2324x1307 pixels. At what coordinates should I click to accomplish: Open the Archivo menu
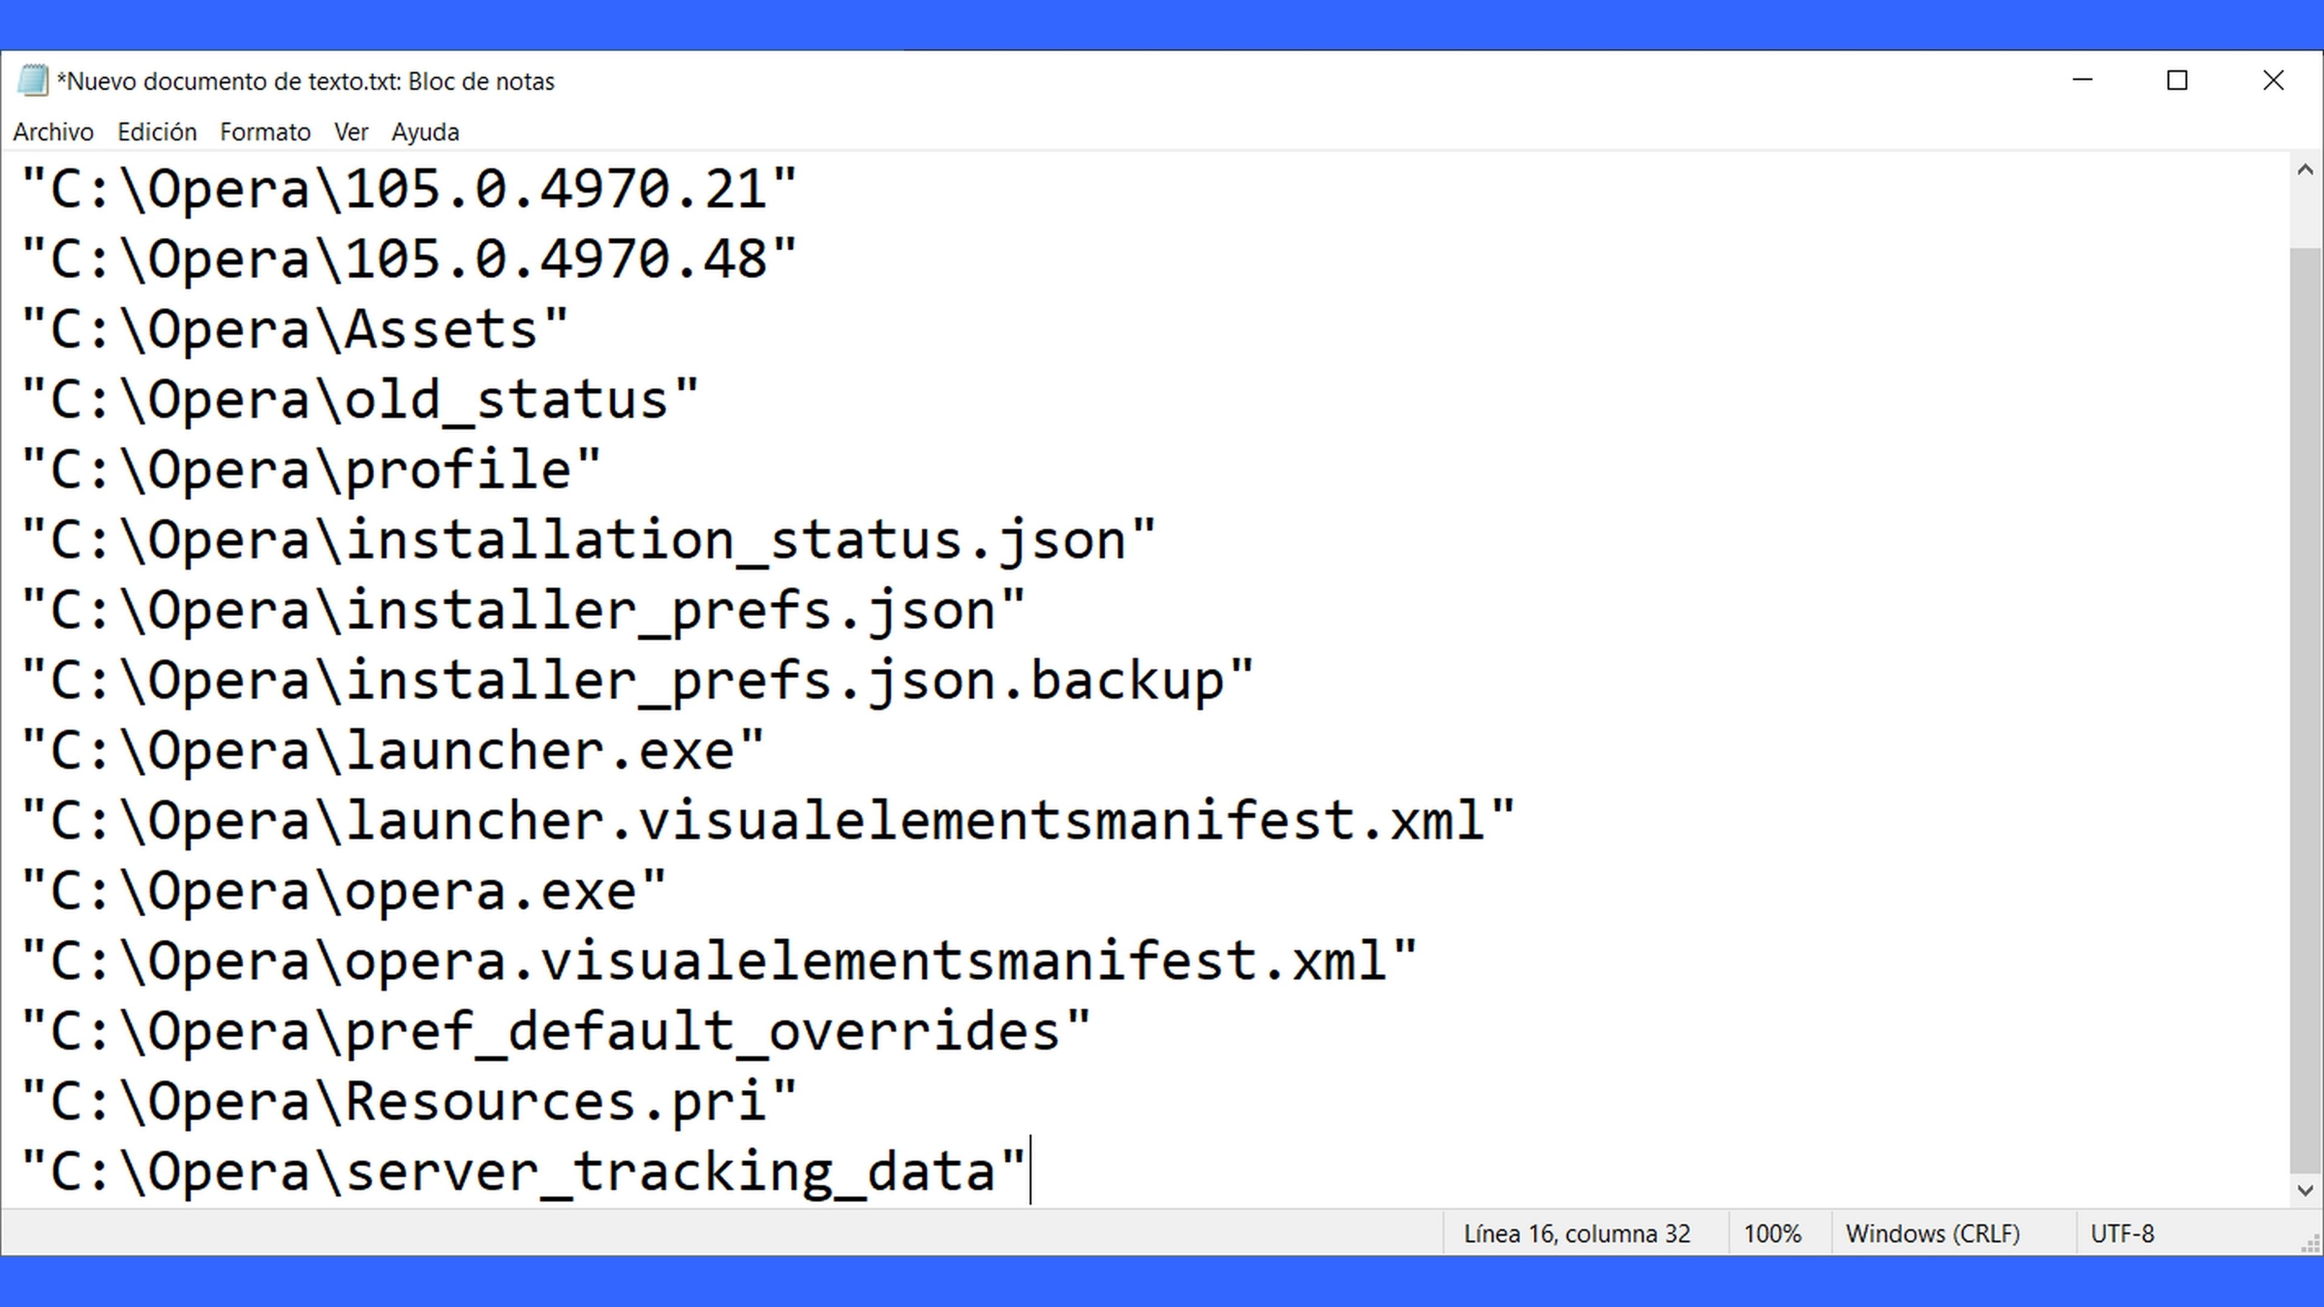point(53,132)
